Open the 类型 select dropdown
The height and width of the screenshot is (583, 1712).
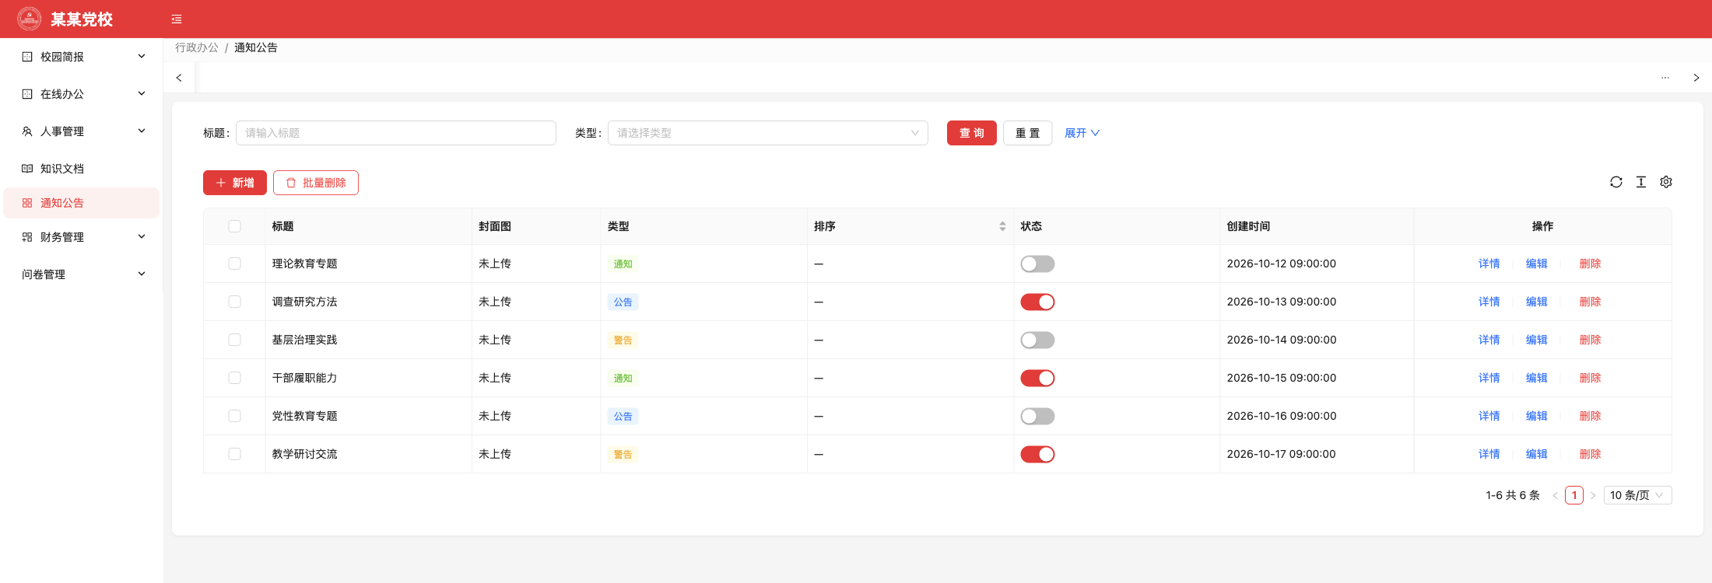coord(768,133)
